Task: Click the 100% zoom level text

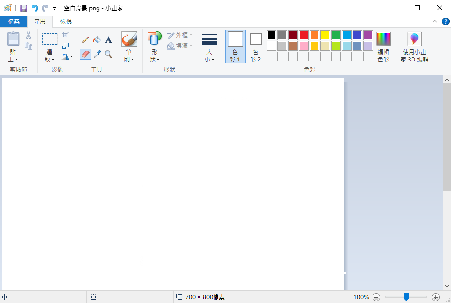Action: [x=361, y=297]
